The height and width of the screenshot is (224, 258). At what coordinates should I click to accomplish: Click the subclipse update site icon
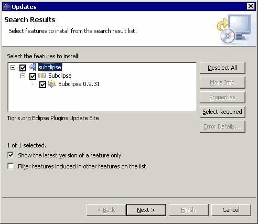click(x=33, y=67)
